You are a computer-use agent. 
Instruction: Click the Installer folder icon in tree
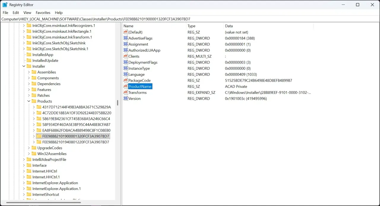[x=29, y=66]
